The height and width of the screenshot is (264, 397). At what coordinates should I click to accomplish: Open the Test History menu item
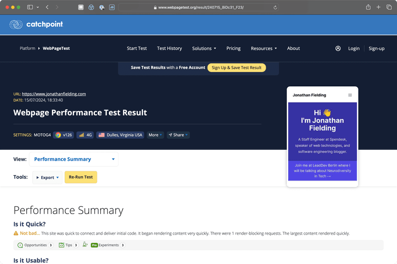pos(169,48)
